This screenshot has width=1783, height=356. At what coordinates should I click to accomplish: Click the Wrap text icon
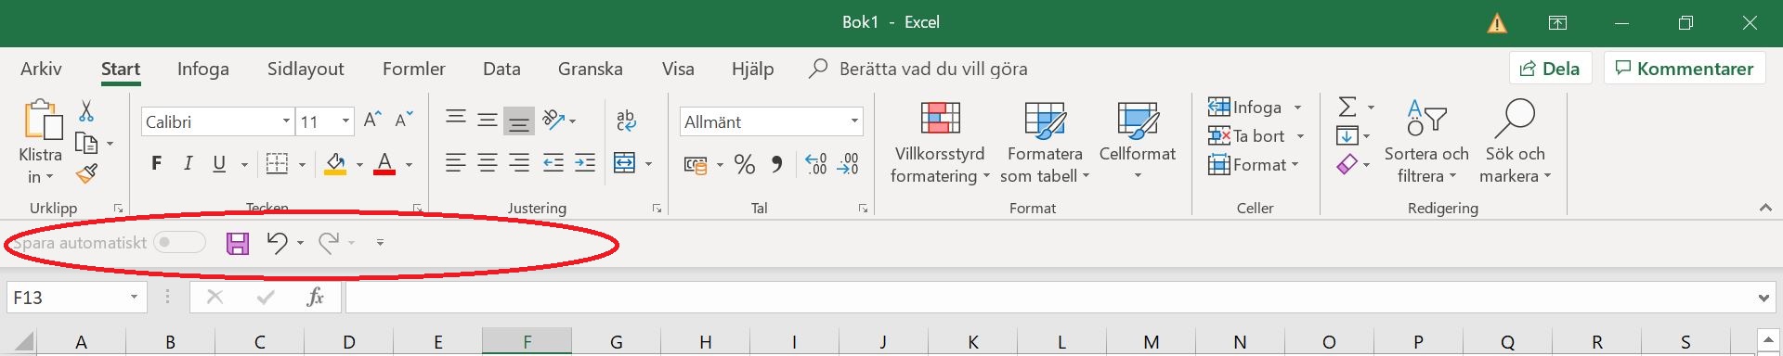click(x=626, y=121)
